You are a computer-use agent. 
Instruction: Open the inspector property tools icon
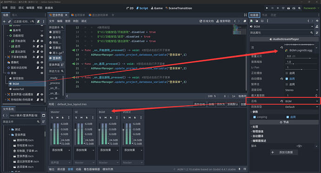point(317,32)
